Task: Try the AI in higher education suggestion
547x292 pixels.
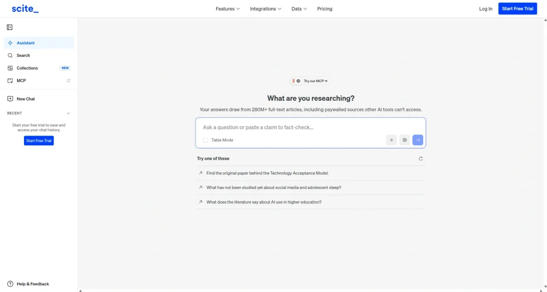Action: tap(310, 202)
